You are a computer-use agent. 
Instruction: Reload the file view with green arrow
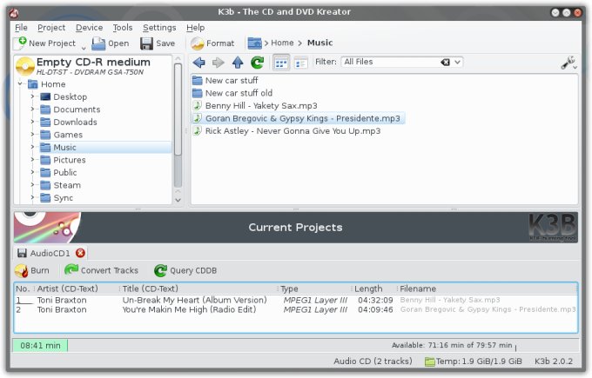pos(257,63)
